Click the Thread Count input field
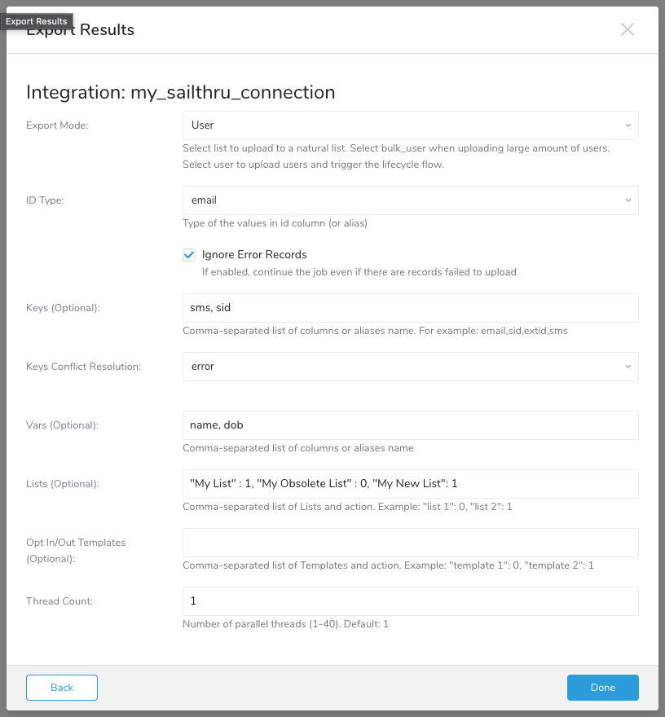Screen dimensions: 665x717 click(410, 601)
